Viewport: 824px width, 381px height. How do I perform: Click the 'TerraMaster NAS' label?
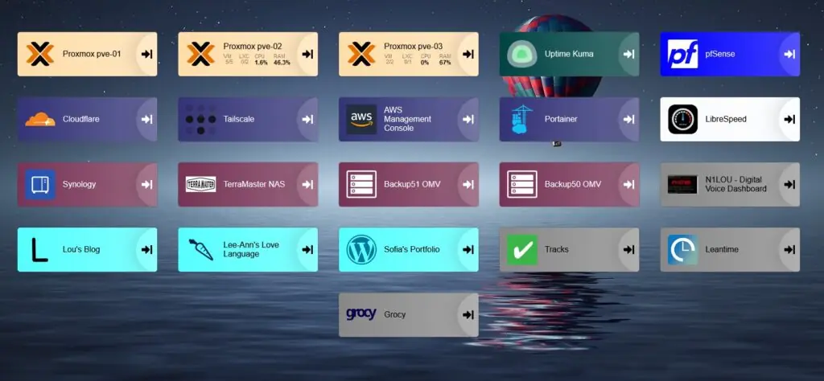pos(254,184)
